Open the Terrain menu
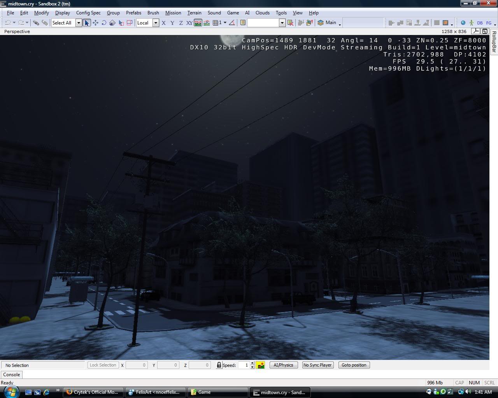The height and width of the screenshot is (398, 498). (x=194, y=12)
